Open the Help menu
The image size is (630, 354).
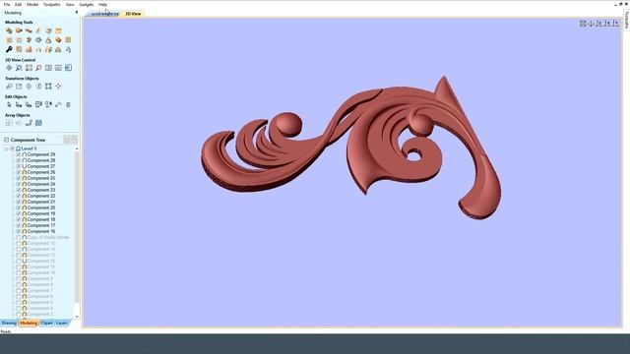pyautogui.click(x=102, y=4)
